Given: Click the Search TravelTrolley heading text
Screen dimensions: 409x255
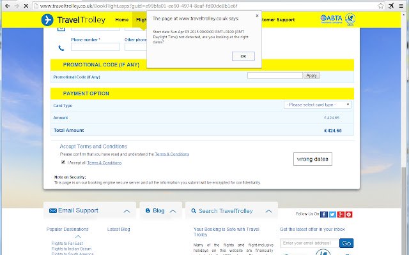Looking at the screenshot, I should tap(226, 211).
